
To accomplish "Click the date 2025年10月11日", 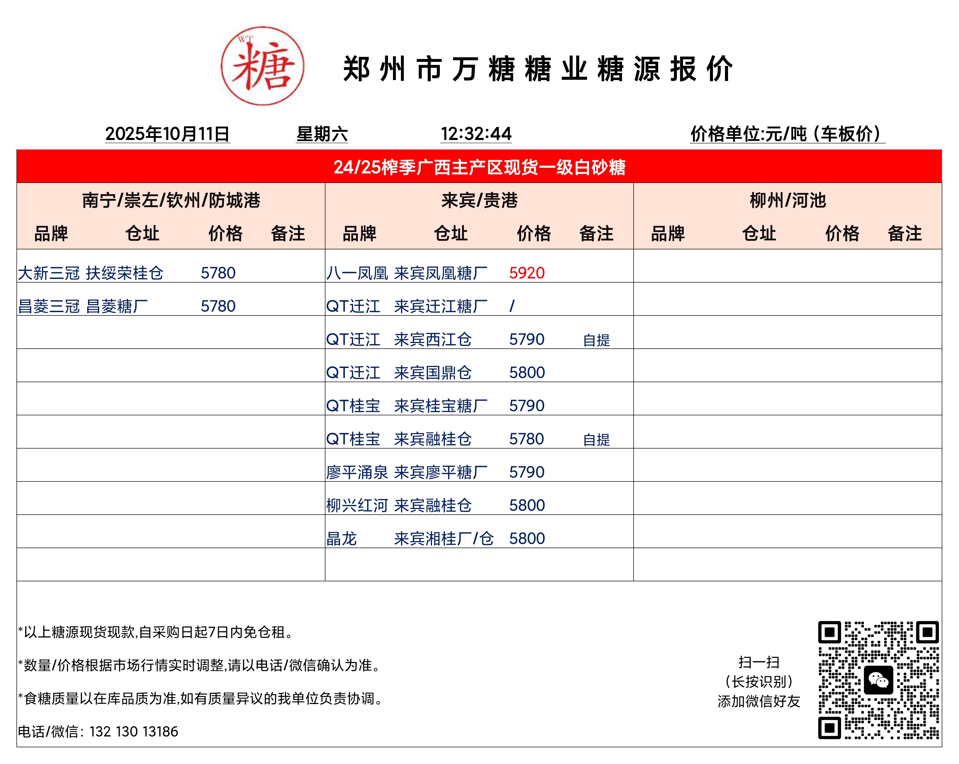I will pyautogui.click(x=167, y=134).
